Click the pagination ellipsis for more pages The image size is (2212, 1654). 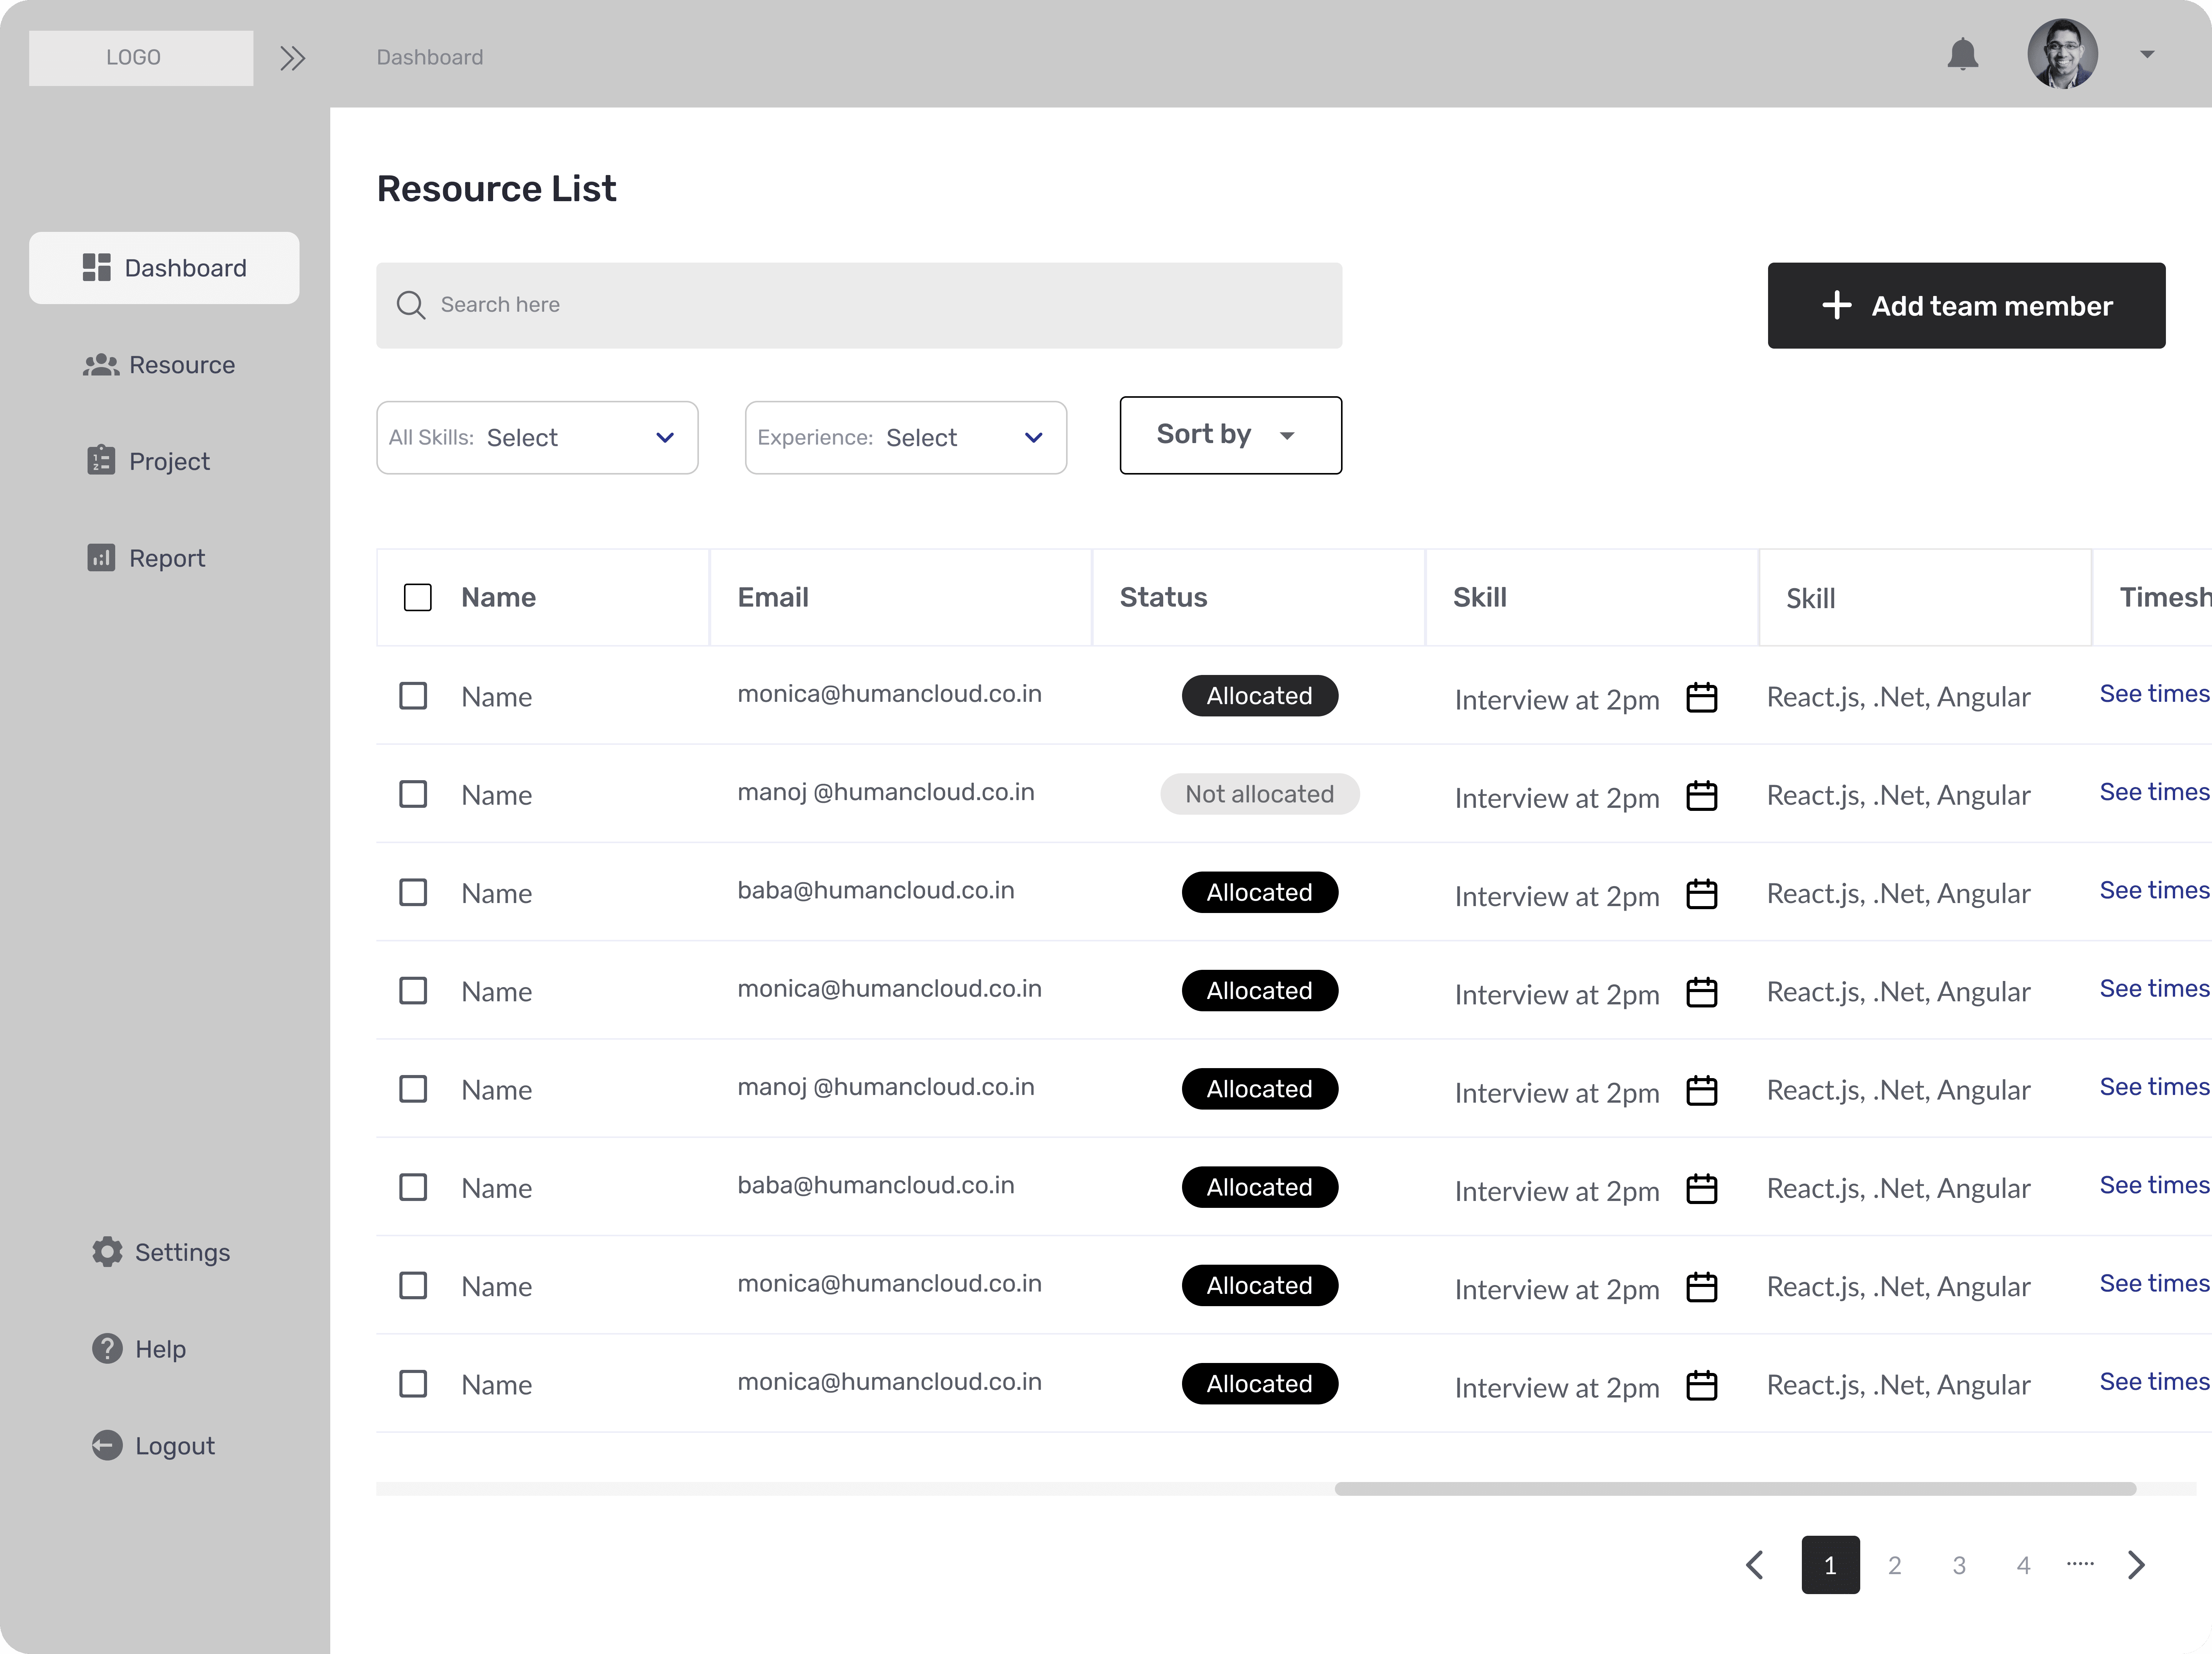2080,1564
